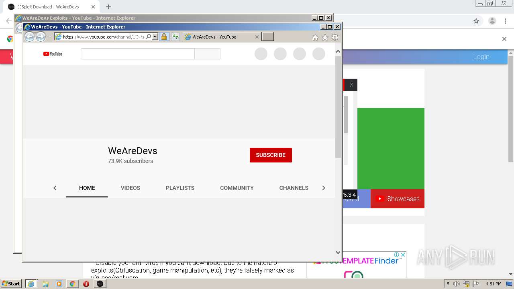Open the IE favorites star
Screen dimensions: 514x289
(325, 37)
